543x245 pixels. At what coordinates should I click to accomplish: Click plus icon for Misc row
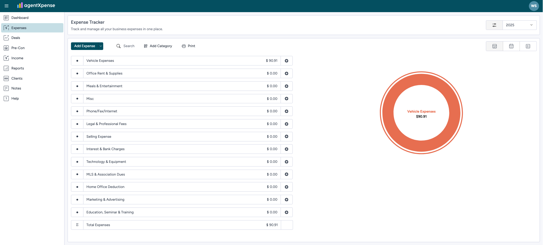coord(286,99)
